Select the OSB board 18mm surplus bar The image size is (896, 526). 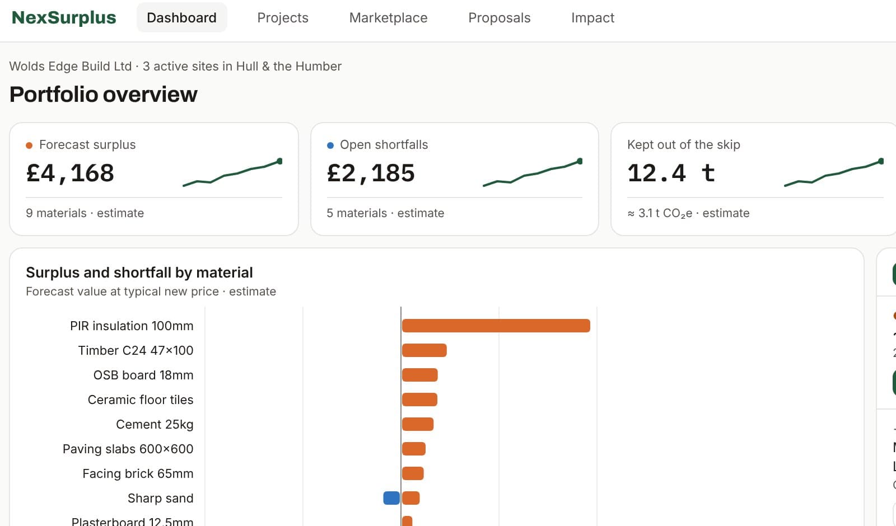click(420, 375)
